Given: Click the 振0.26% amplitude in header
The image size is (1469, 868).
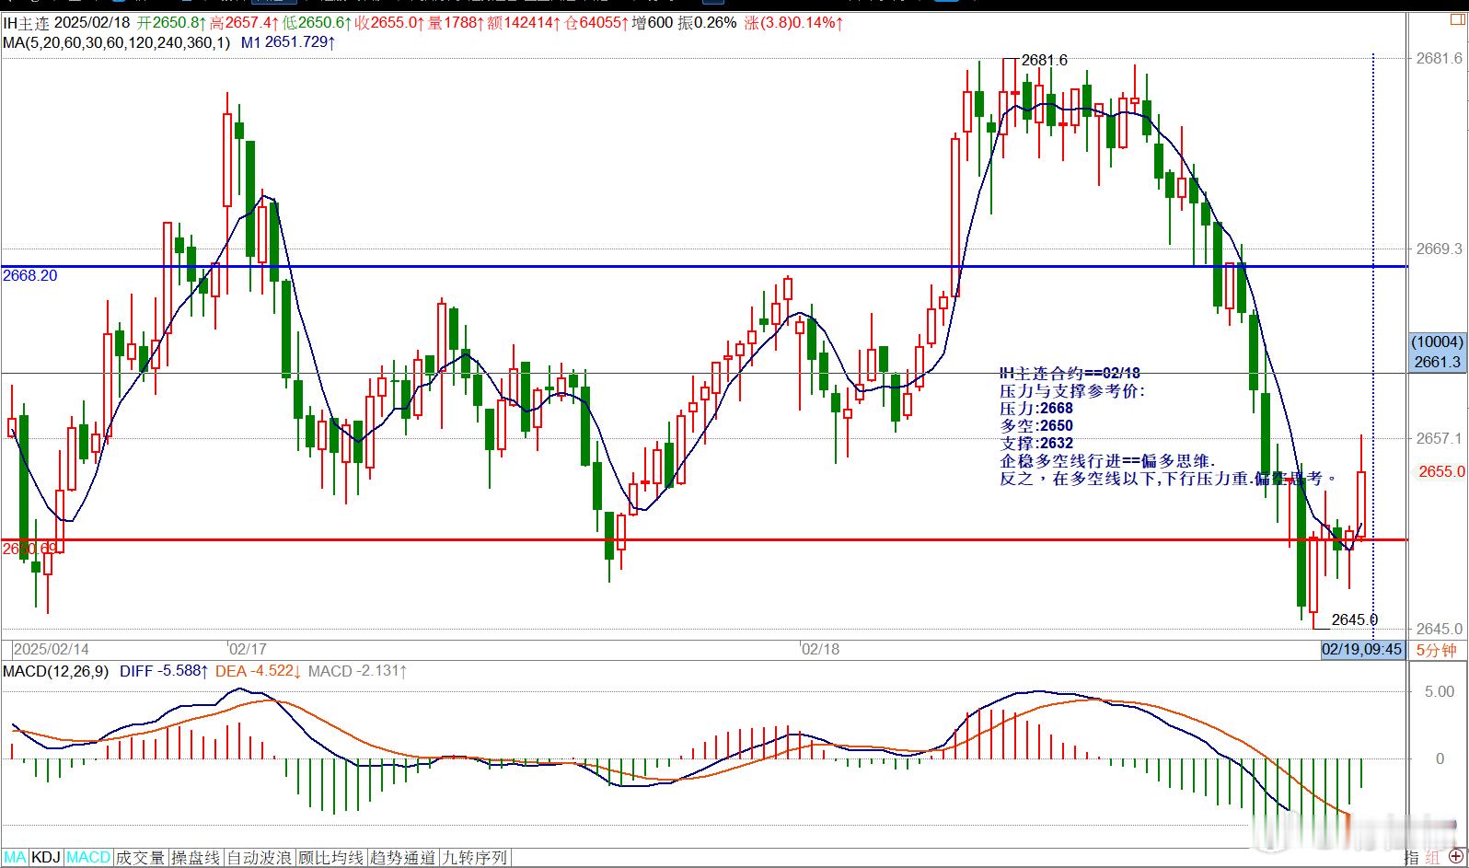Looking at the screenshot, I should pos(708,23).
